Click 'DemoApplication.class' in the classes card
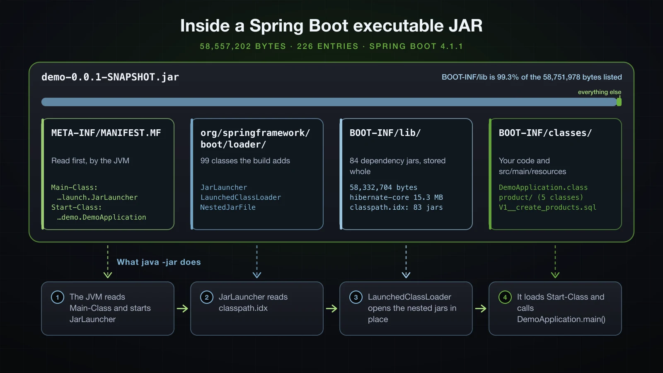Viewport: 663px width, 373px height. pyautogui.click(x=543, y=187)
